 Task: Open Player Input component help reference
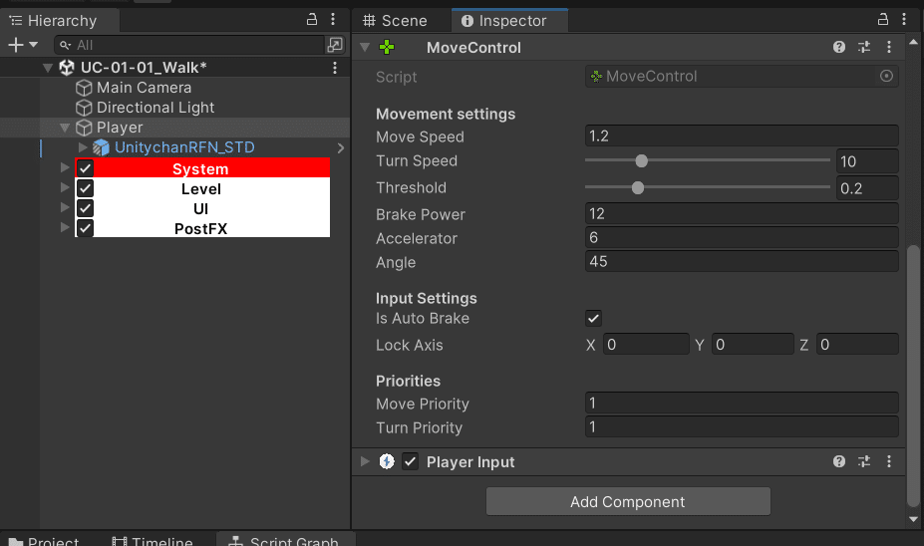point(839,461)
